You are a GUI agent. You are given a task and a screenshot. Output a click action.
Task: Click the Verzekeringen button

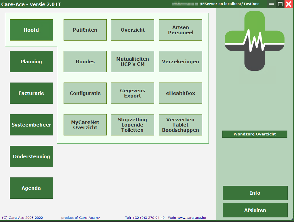(181, 62)
